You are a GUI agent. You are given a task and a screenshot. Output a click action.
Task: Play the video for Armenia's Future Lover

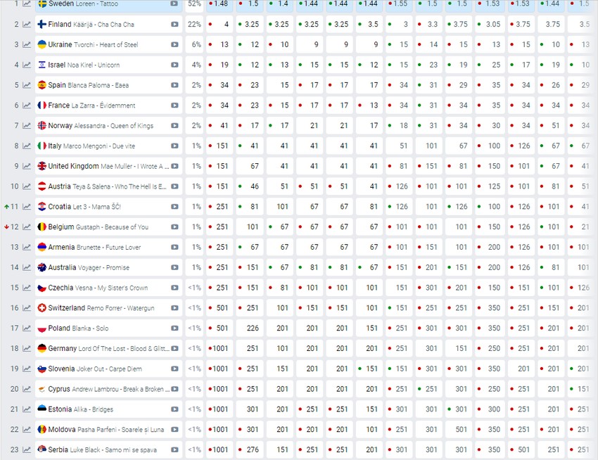coord(174,247)
